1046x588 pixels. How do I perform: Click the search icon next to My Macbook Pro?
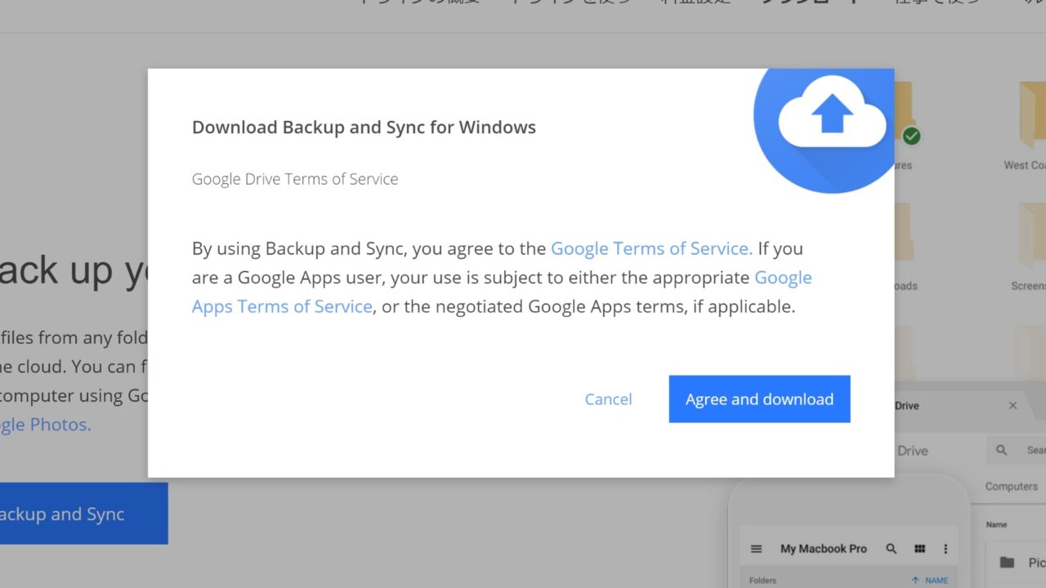pyautogui.click(x=892, y=549)
